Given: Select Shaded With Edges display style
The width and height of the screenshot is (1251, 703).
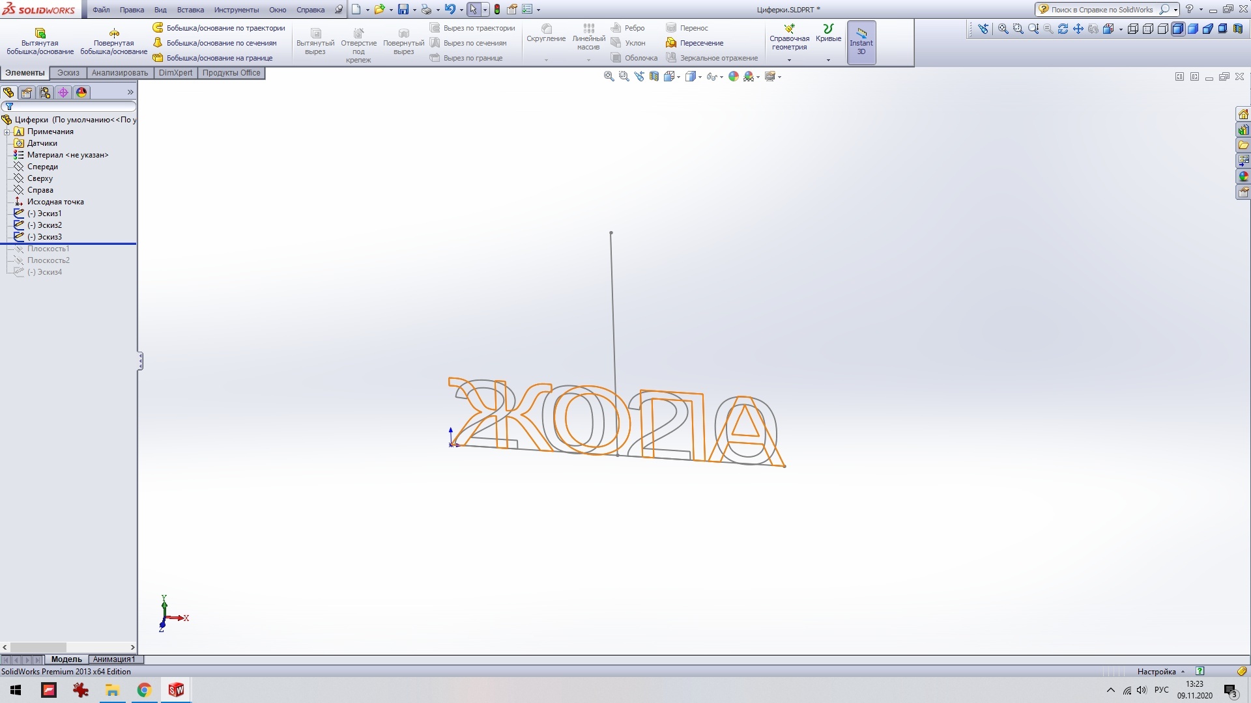Looking at the screenshot, I should (1178, 29).
